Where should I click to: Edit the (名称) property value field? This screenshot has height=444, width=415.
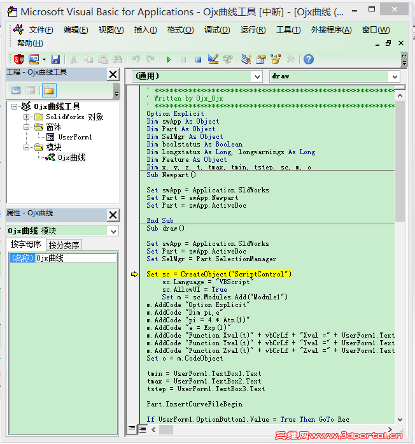point(76,258)
